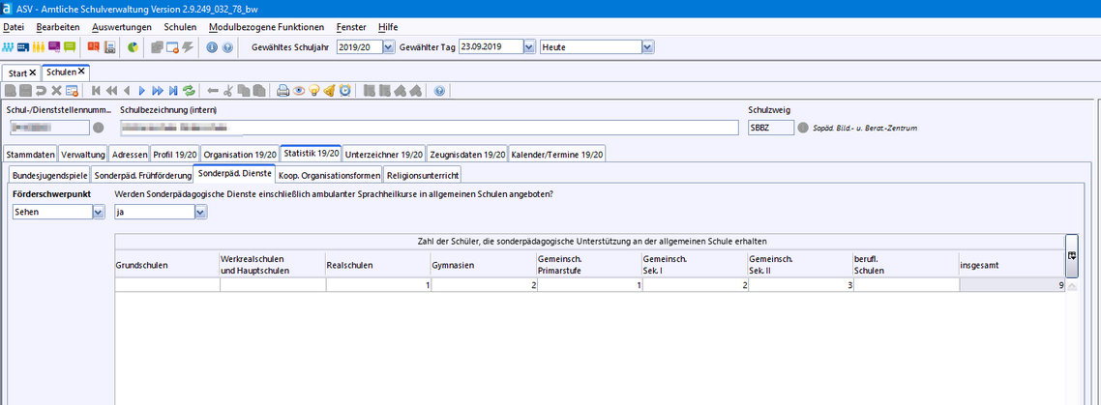
Task: Click the pie chart icon in the top toolbar
Action: pyautogui.click(x=133, y=46)
